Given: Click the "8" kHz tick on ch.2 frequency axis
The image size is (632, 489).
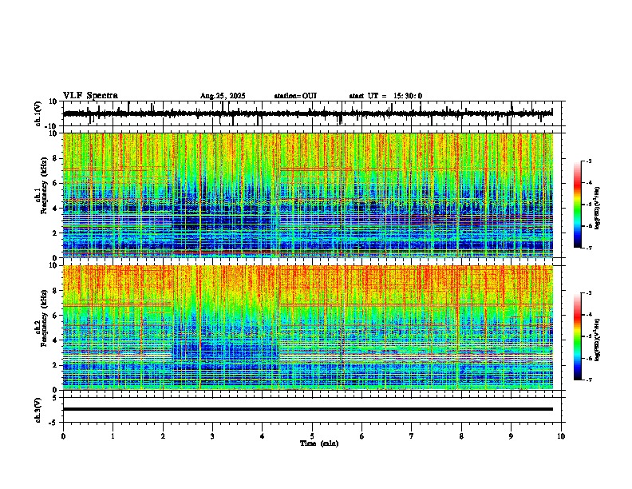Looking at the screenshot, I should point(56,291).
